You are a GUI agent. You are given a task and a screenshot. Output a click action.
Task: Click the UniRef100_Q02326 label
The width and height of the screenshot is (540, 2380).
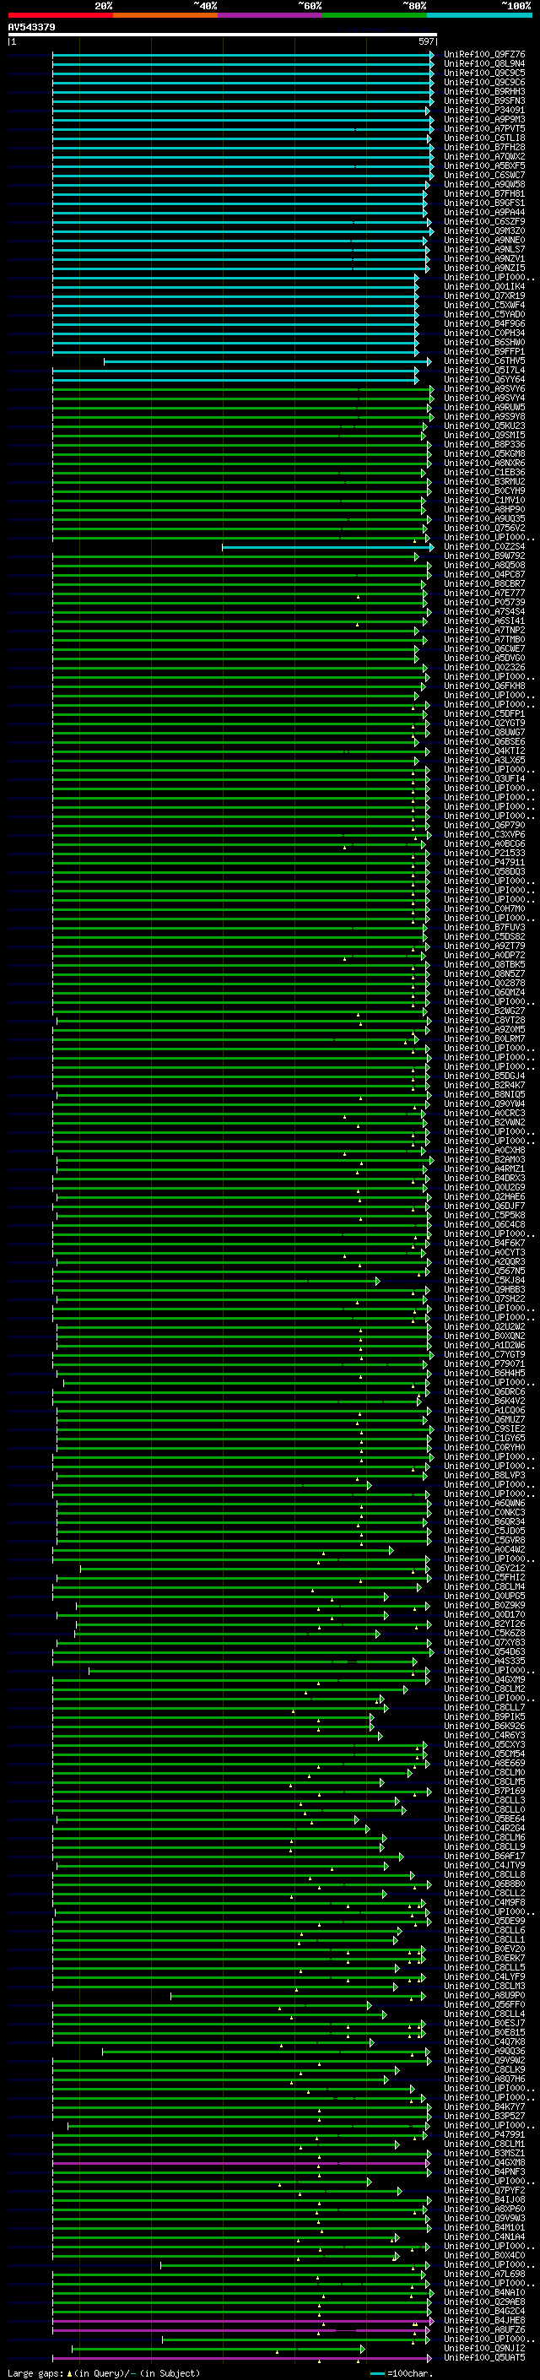point(484,667)
